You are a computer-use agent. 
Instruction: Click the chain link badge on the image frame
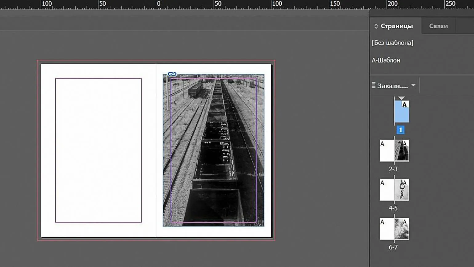[172, 74]
